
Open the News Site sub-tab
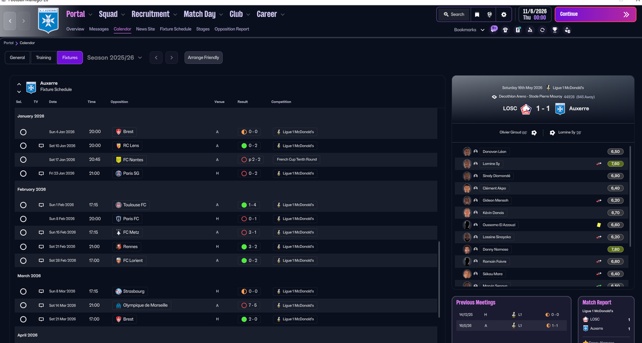pos(145,29)
